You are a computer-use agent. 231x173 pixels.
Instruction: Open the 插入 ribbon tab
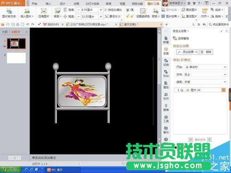coord(49,4)
